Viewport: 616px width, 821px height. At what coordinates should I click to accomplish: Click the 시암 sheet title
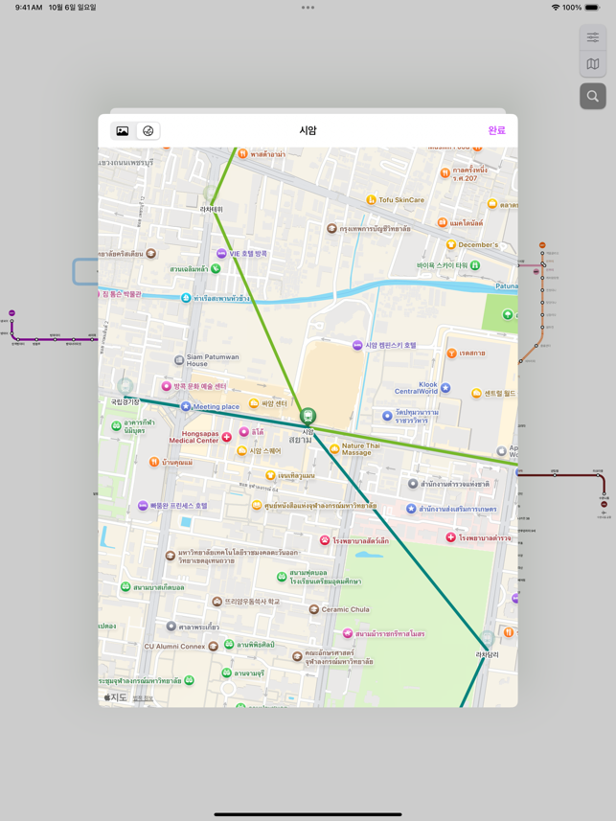click(x=308, y=130)
